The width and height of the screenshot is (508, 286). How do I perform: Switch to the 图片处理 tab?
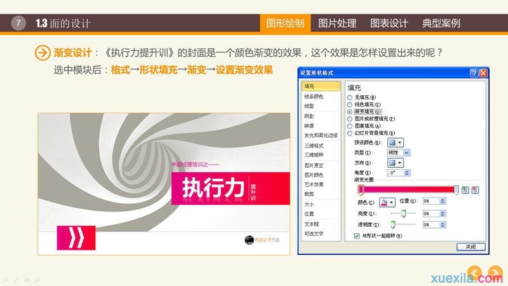(337, 24)
